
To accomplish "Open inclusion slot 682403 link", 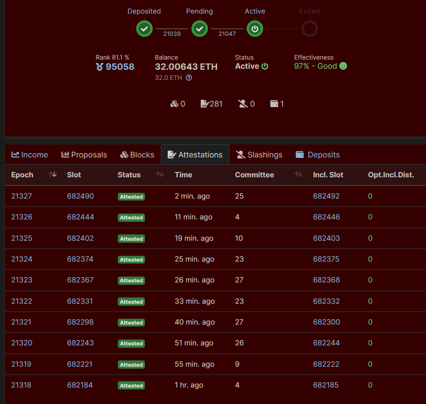I will [x=326, y=238].
